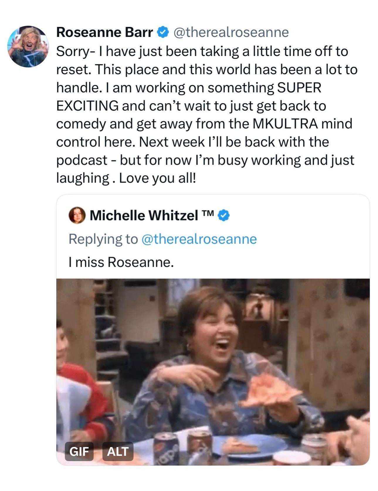Open Roseanne Barr's profile avatar

[x=28, y=46]
